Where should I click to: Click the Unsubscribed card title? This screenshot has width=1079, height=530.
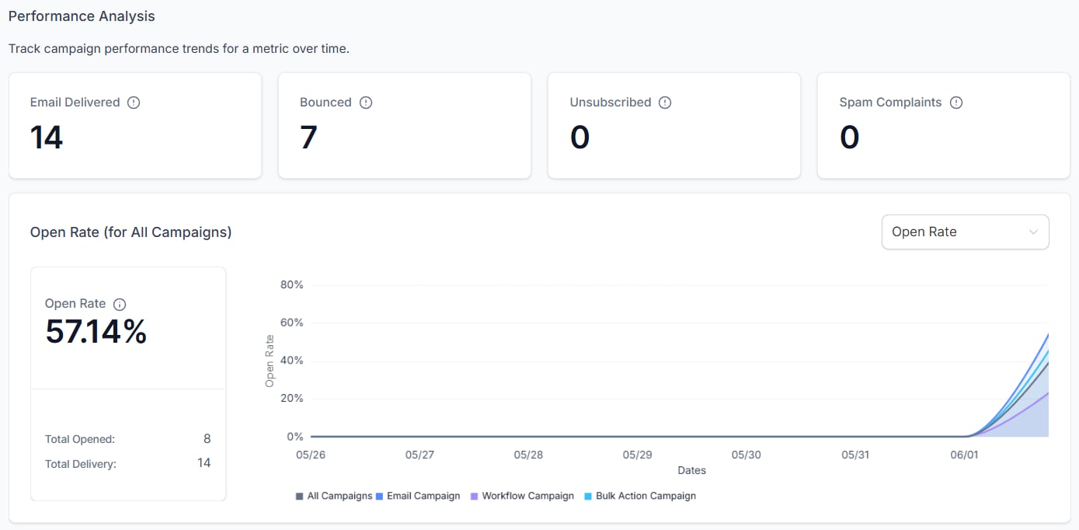point(611,103)
